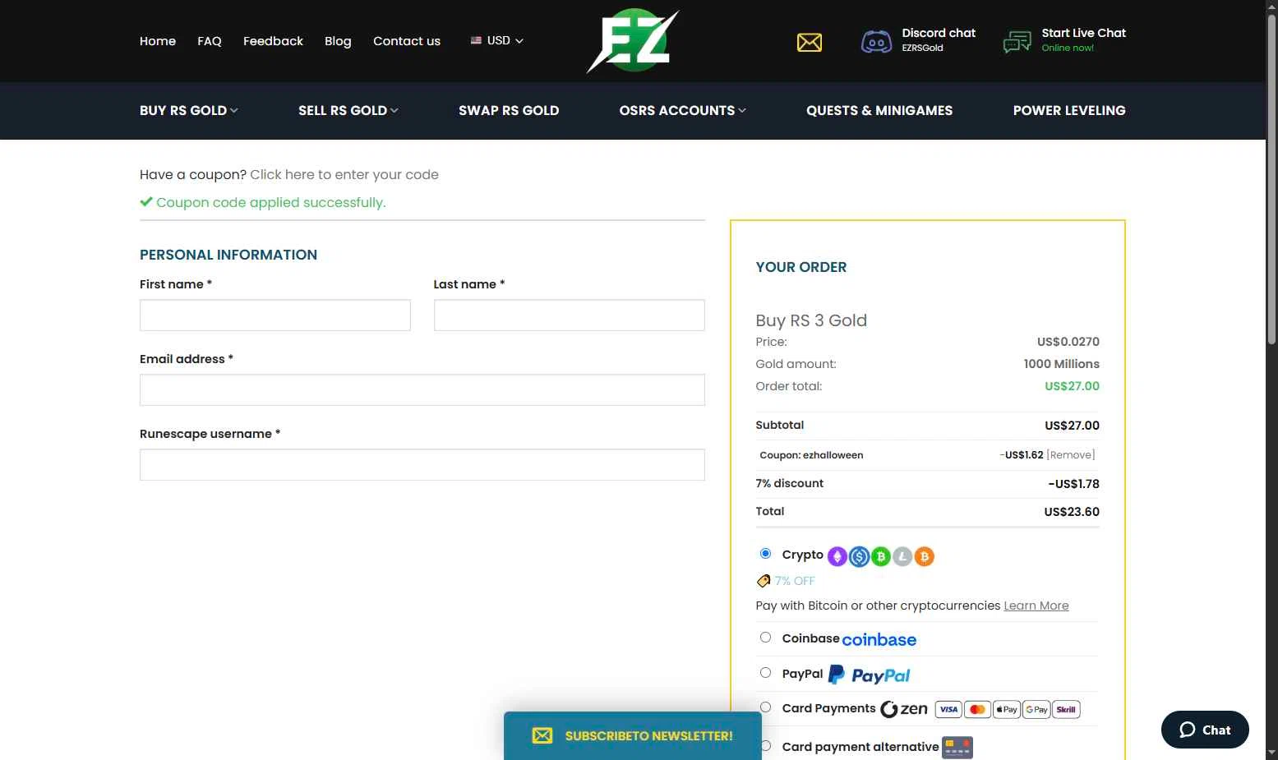Click Start Live Chat text
Image resolution: width=1278 pixels, height=760 pixels.
1084,33
